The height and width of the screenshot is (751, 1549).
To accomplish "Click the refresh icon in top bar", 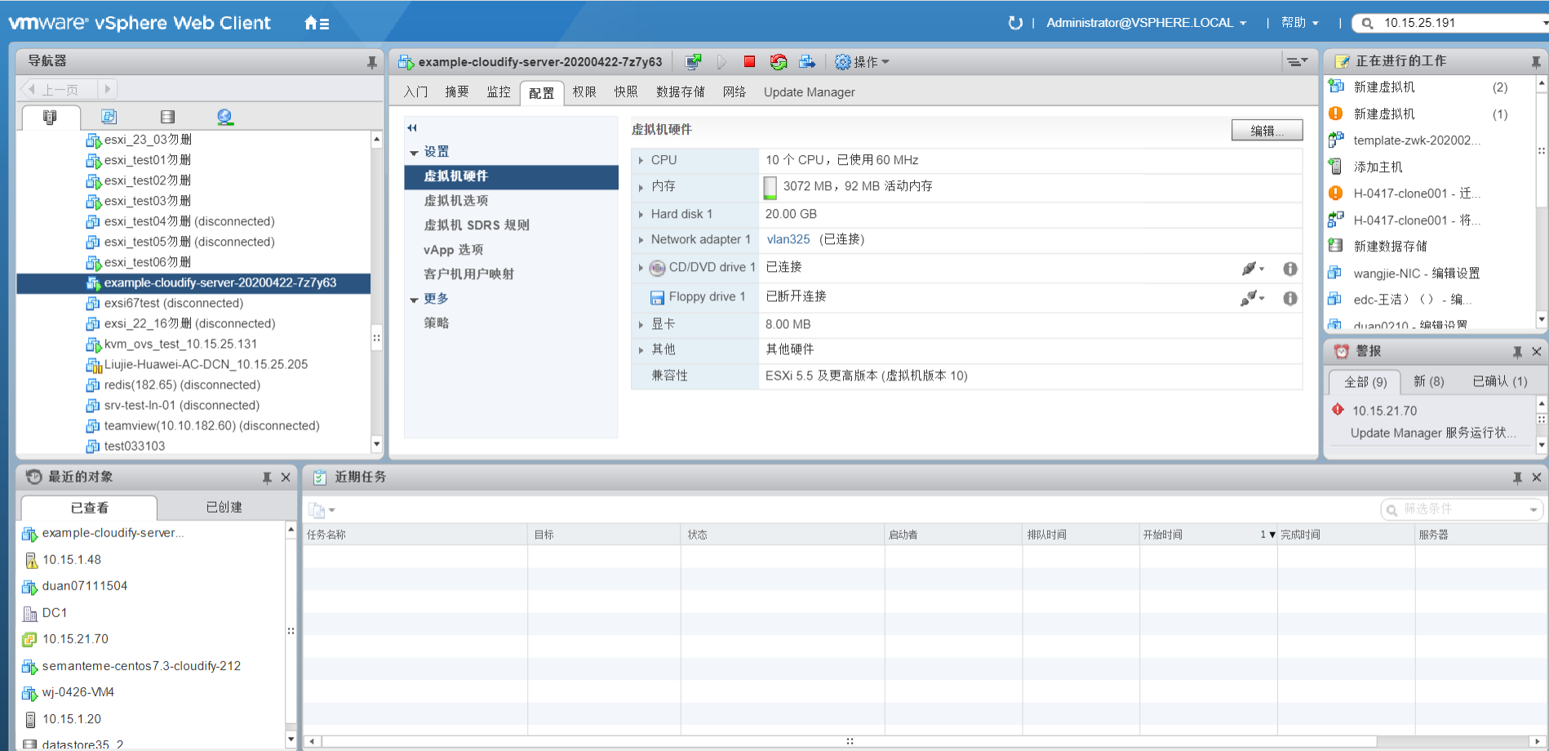I will 1015,23.
